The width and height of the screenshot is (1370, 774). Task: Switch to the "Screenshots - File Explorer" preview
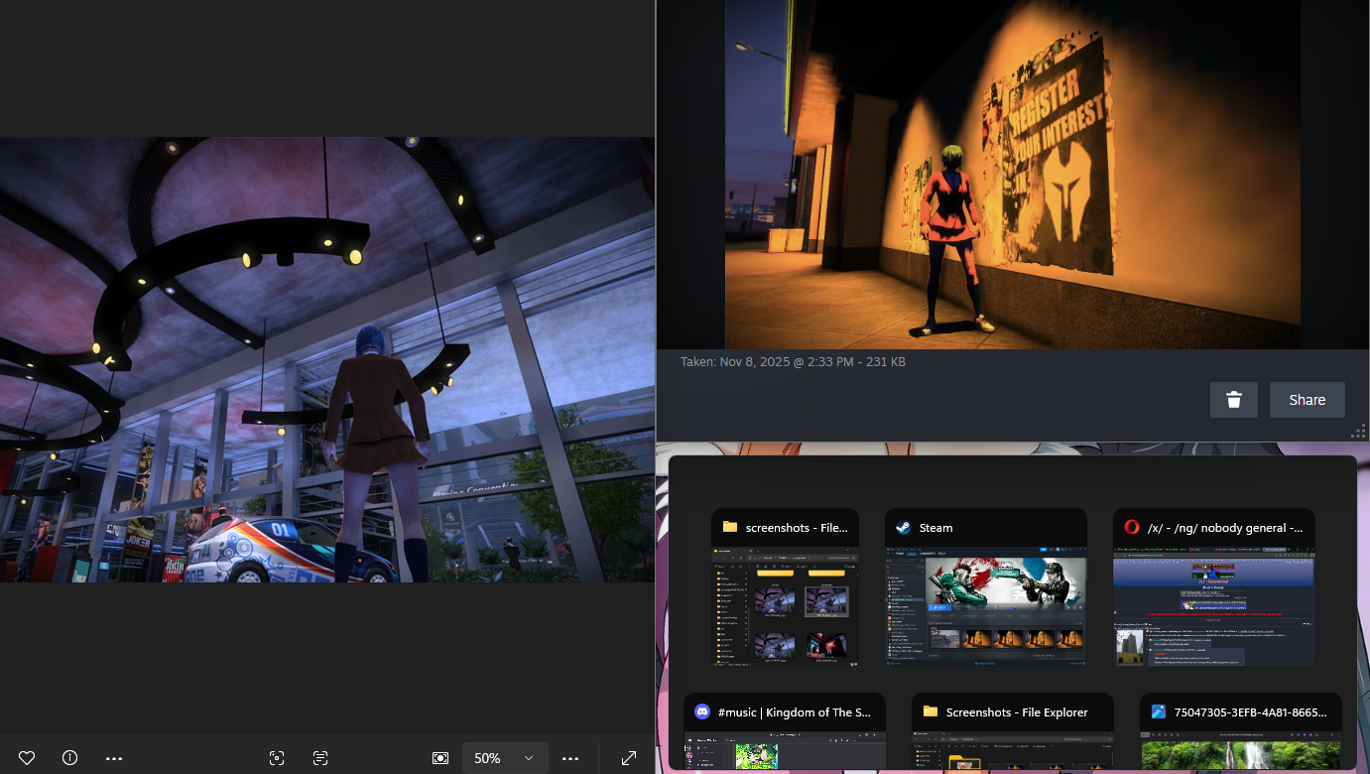pos(1013,731)
